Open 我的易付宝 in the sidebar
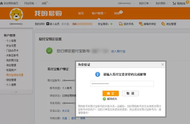Image resolution: width=190 pixels, height=124 pixels. pyautogui.click(x=12, y=60)
